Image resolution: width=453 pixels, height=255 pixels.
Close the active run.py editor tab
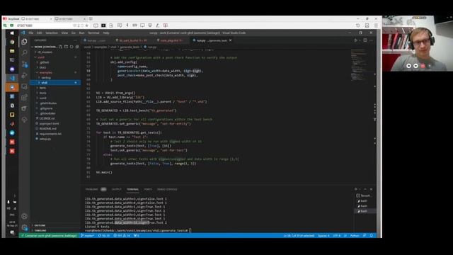point(230,40)
